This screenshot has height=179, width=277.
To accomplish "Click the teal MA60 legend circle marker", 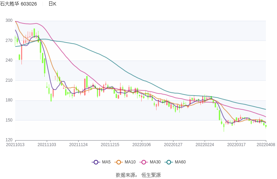I will pyautogui.click(x=169, y=162).
